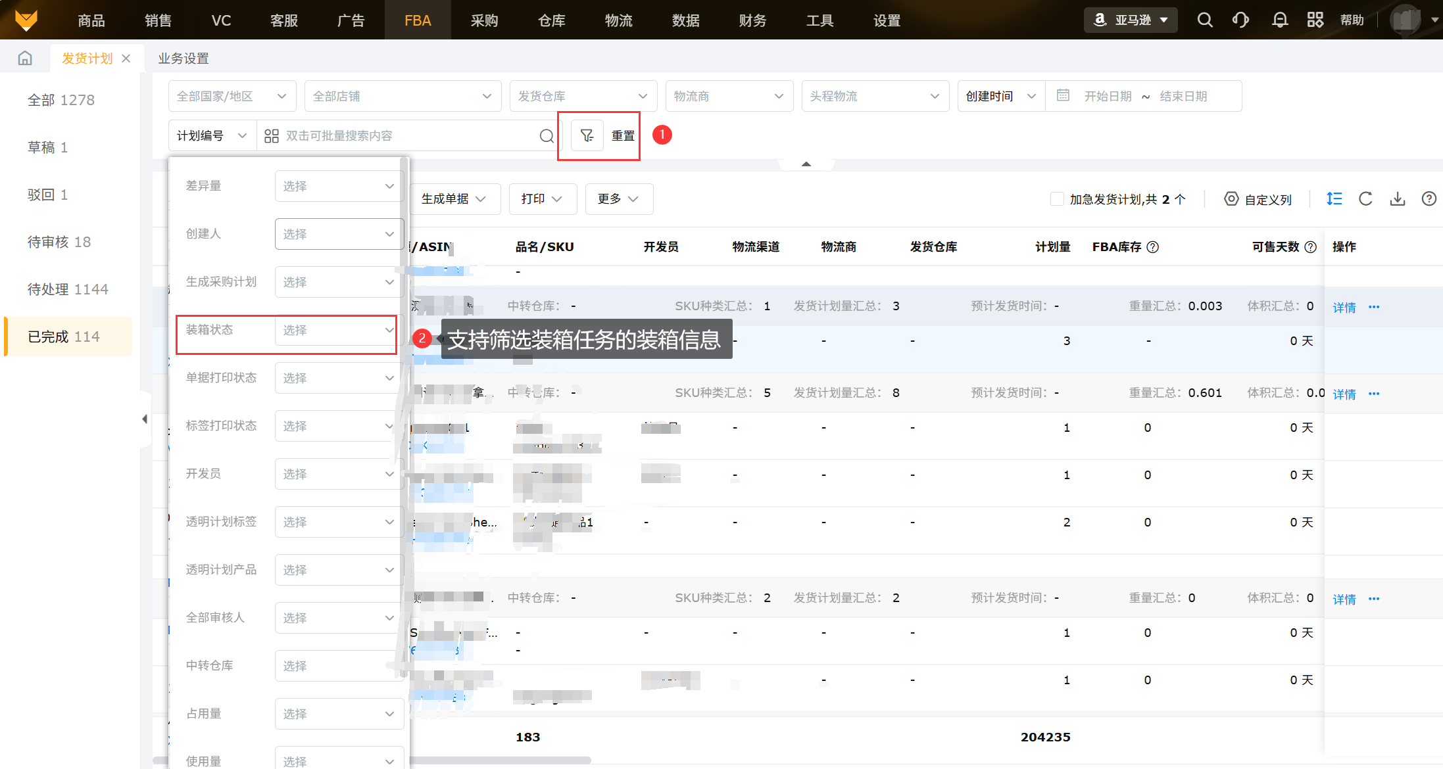
Task: Click the 重置 reset button
Action: tap(623, 135)
